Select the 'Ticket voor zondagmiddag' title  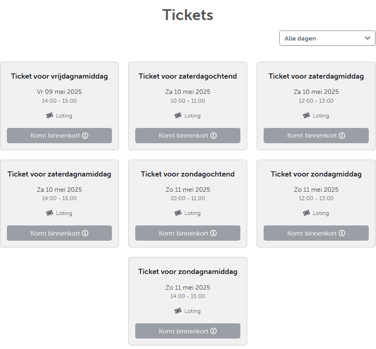coord(316,174)
